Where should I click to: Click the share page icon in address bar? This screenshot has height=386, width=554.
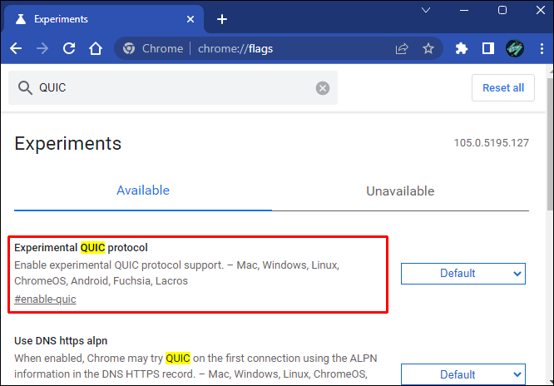[403, 48]
